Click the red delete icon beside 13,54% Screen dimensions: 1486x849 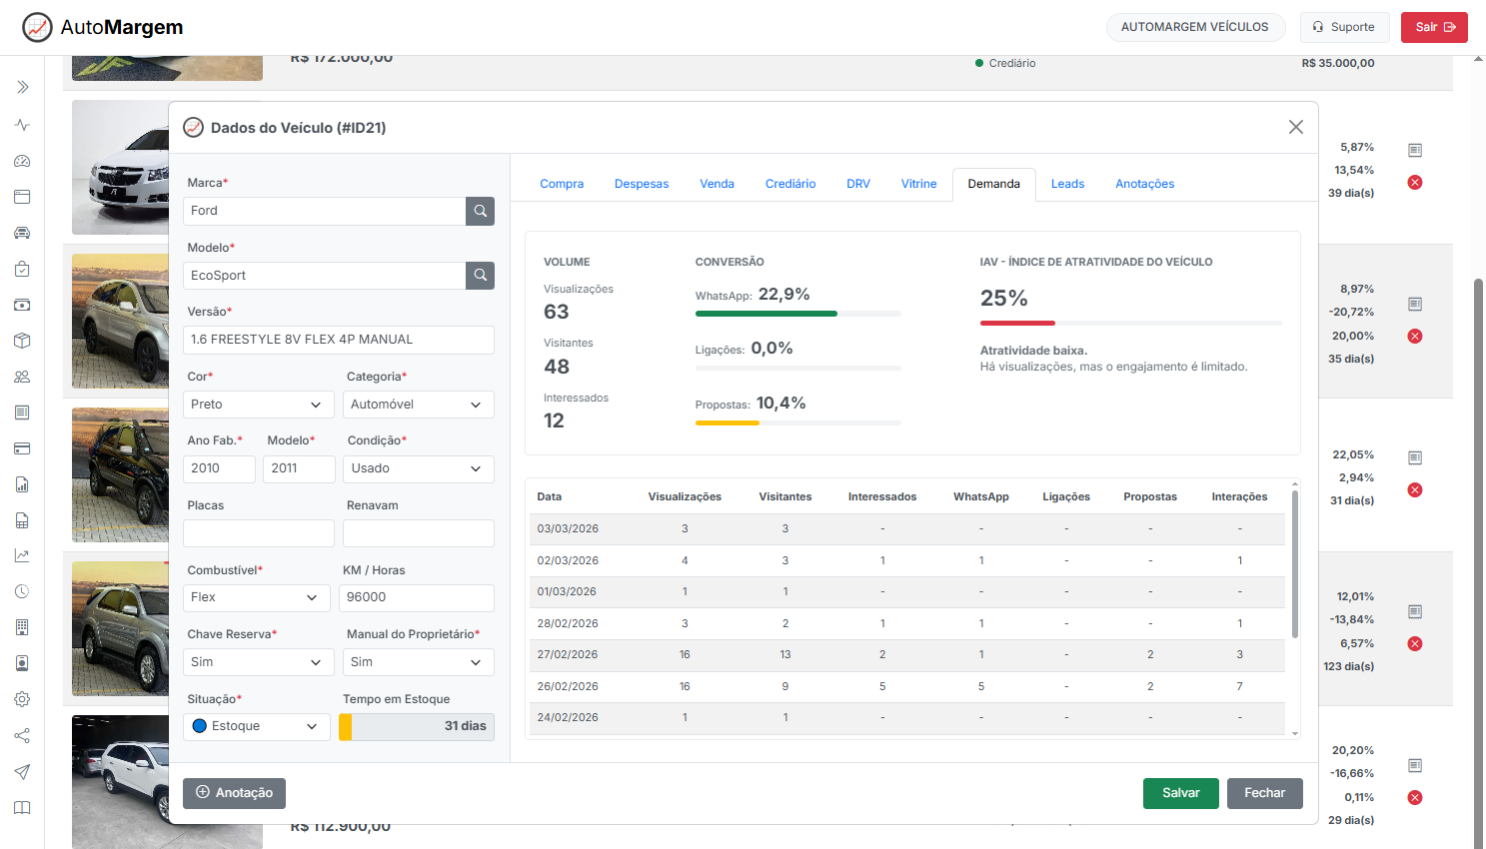pos(1414,182)
